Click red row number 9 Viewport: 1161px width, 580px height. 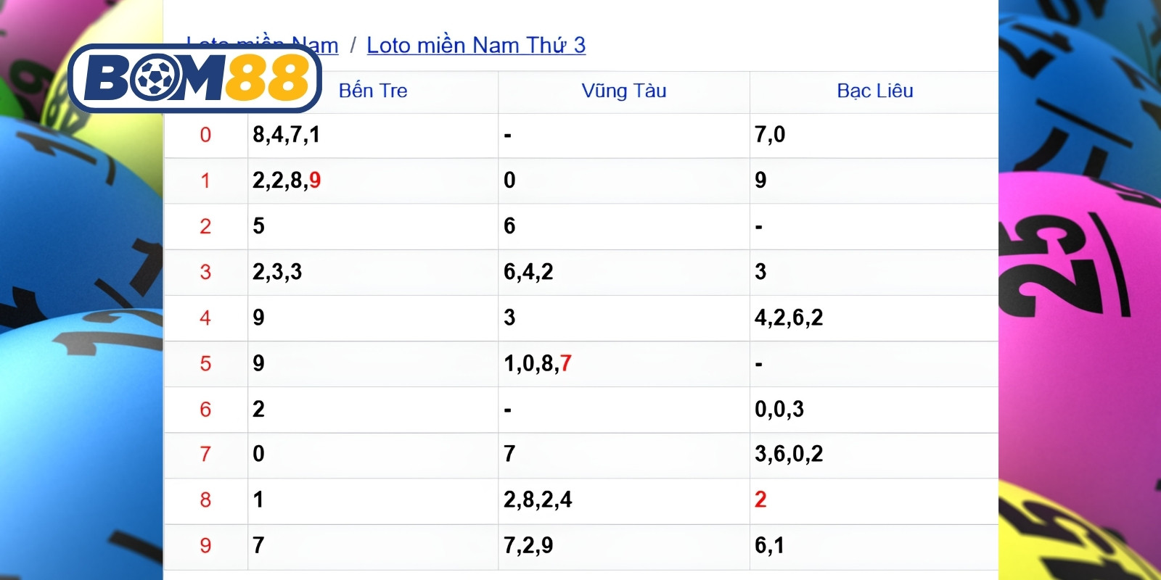coord(205,546)
